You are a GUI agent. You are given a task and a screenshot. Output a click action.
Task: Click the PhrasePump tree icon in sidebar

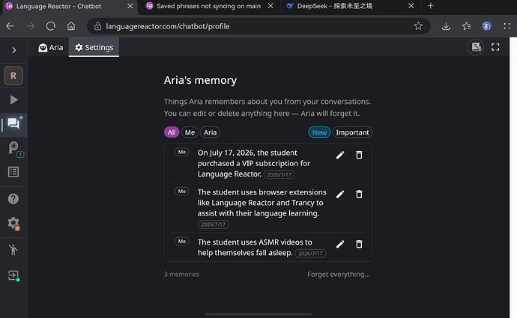click(14, 149)
